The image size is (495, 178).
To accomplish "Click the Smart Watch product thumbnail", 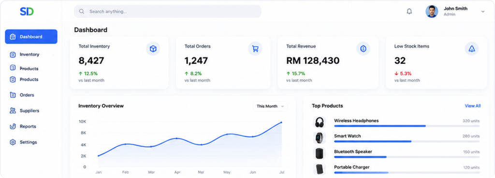I will coord(320,137).
